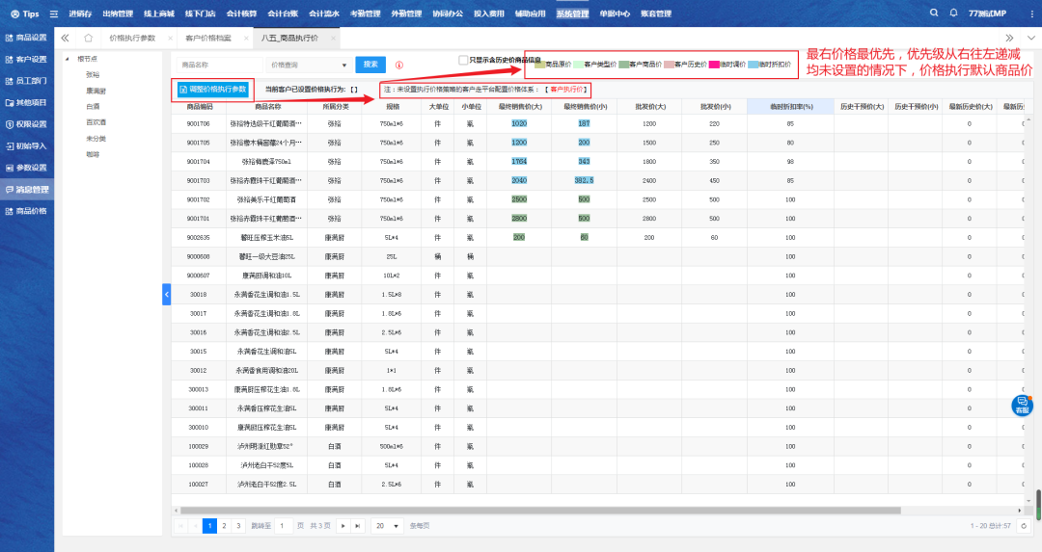Click the refresh icon at table bottom right
Viewport: 1042px width, 552px height.
[x=1024, y=526]
